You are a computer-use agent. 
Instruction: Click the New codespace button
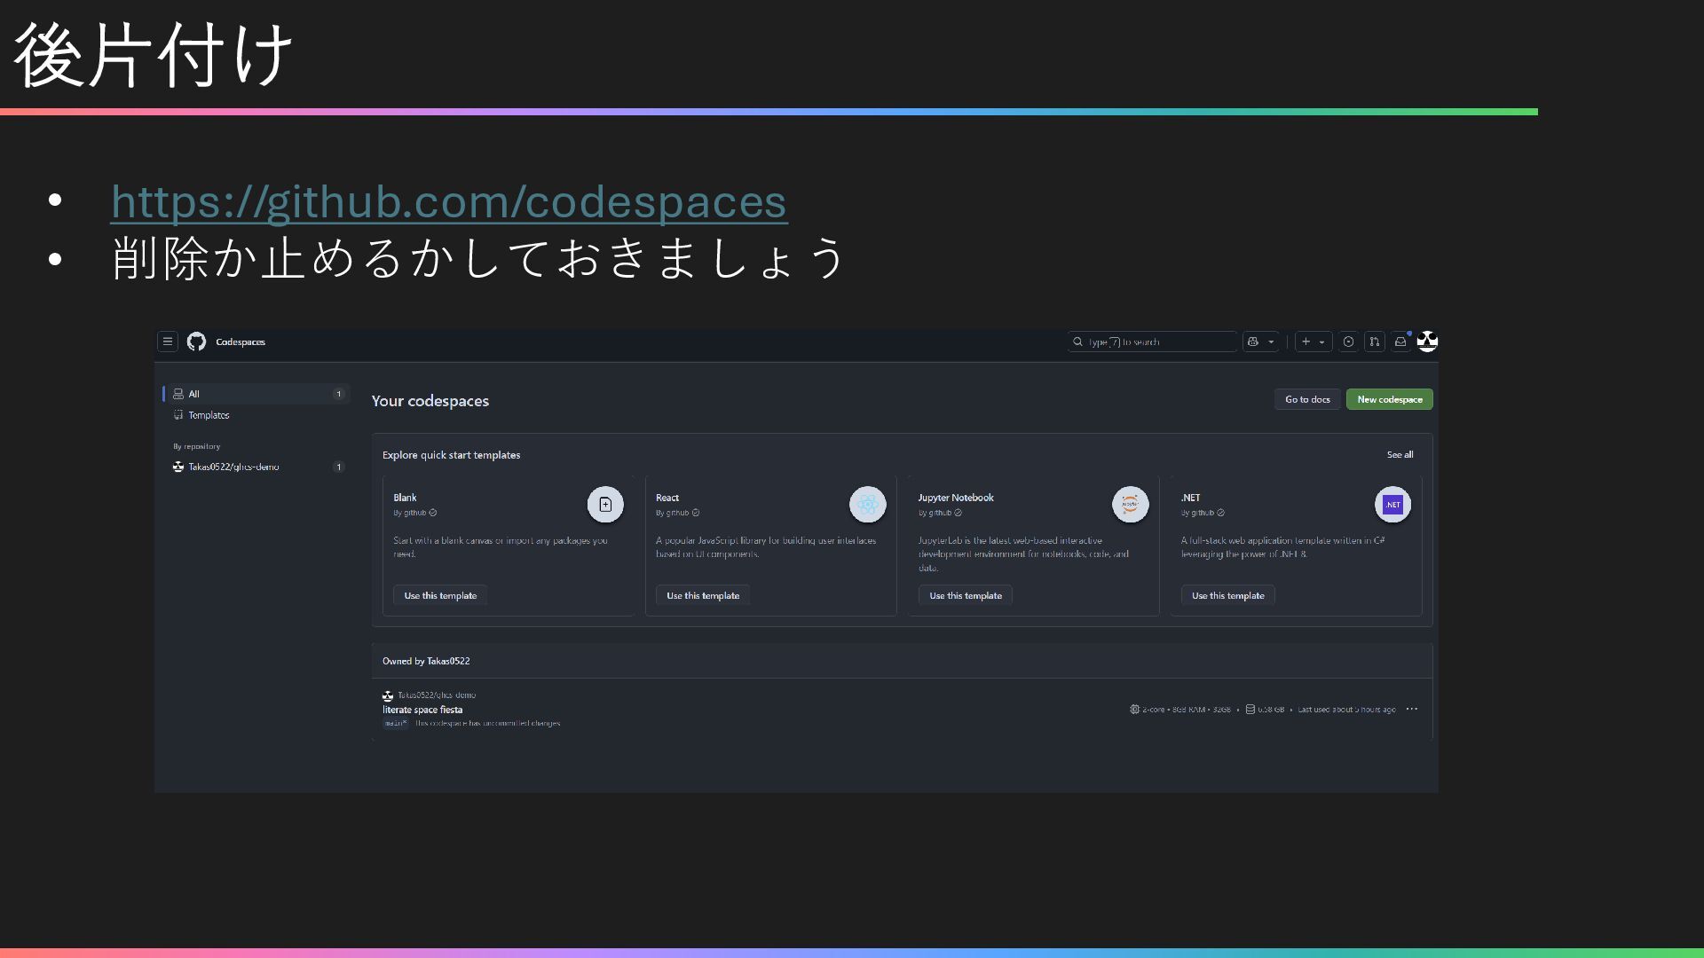[1389, 399]
